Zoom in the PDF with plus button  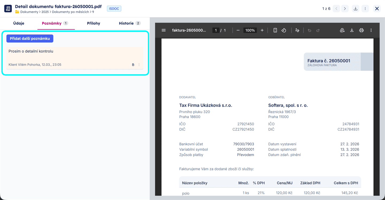(262, 30)
